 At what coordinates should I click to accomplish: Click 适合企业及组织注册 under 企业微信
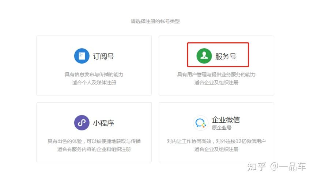[x=216, y=149]
